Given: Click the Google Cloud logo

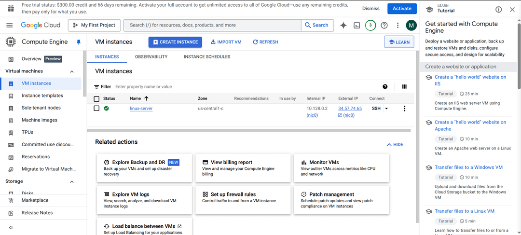Looking at the screenshot, I should pos(41,25).
